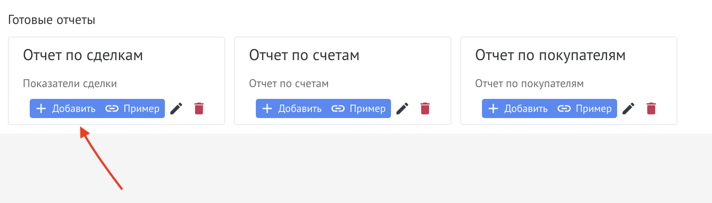This screenshot has width=712, height=203.
Task: Click the "Показатели сделки" description text
Action: coord(70,84)
